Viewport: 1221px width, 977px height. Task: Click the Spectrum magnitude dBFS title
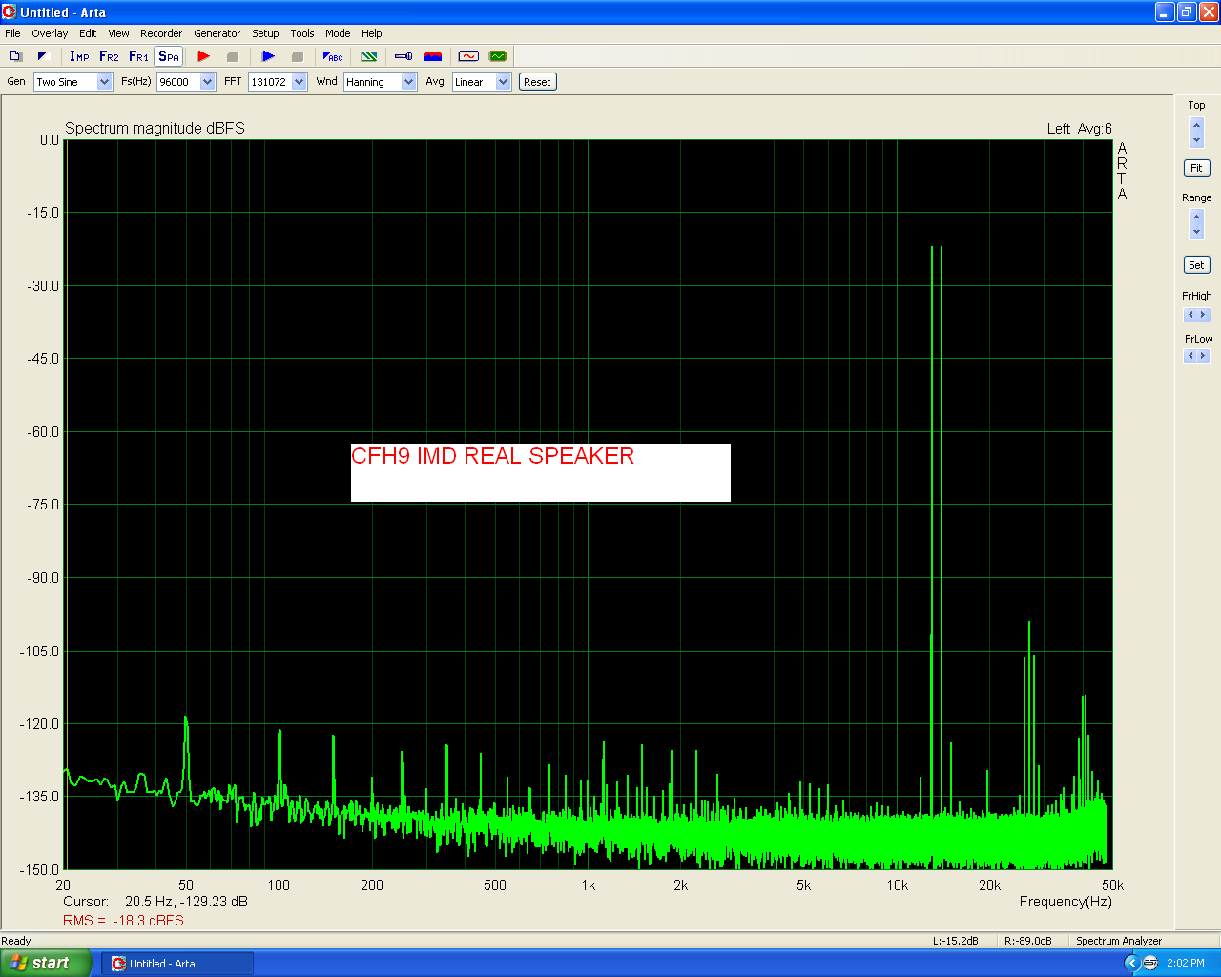point(155,128)
